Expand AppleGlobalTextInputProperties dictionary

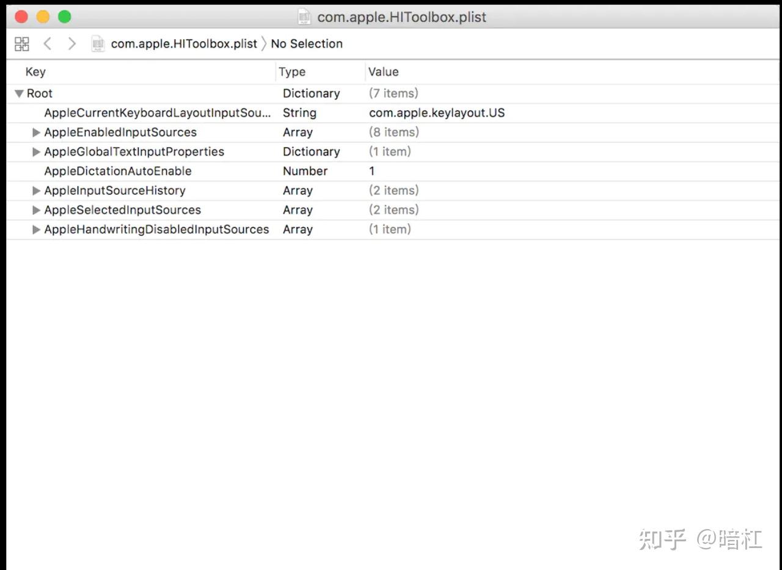click(37, 152)
